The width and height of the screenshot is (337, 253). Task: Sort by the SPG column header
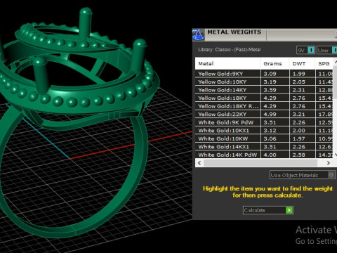[x=324, y=63]
